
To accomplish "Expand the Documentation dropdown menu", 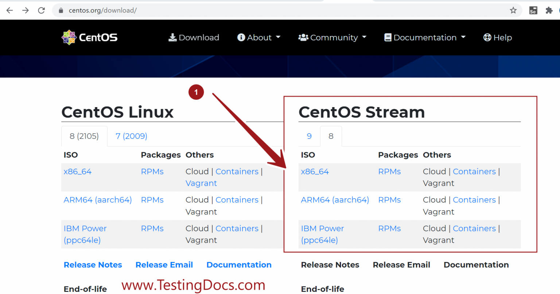I will click(x=425, y=38).
